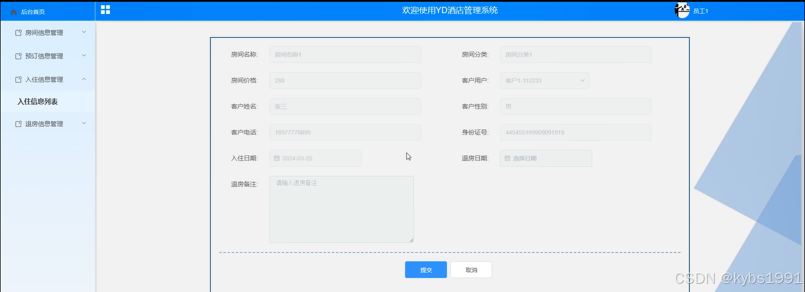Screen dimensions: 805x292
Task: Click the 员工1 username
Action: tap(701, 11)
